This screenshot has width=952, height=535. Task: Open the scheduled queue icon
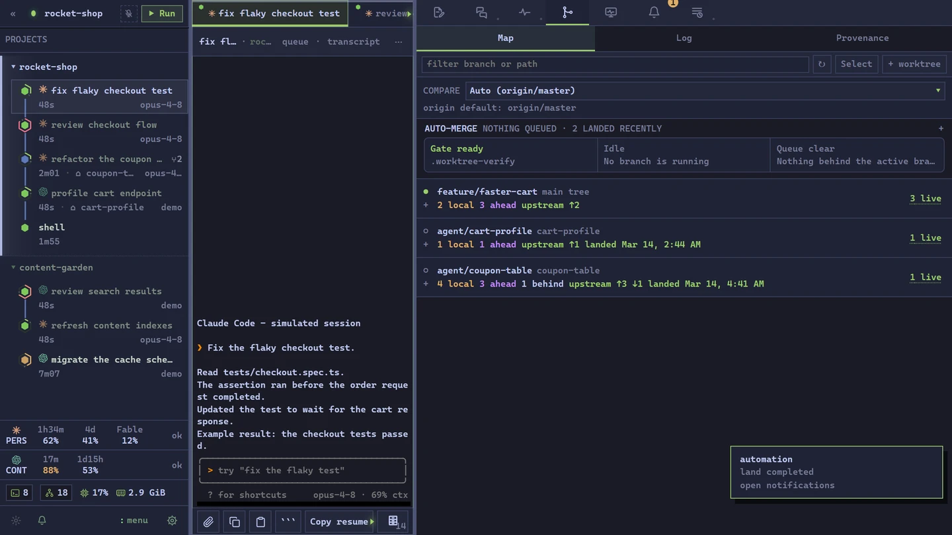click(697, 13)
